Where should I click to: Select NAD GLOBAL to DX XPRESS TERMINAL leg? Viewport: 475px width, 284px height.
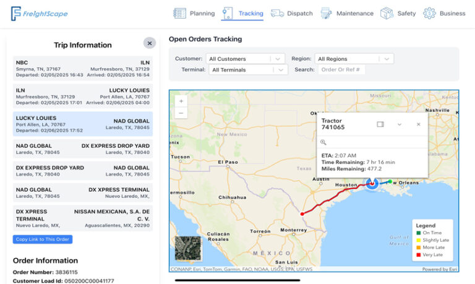point(83,192)
